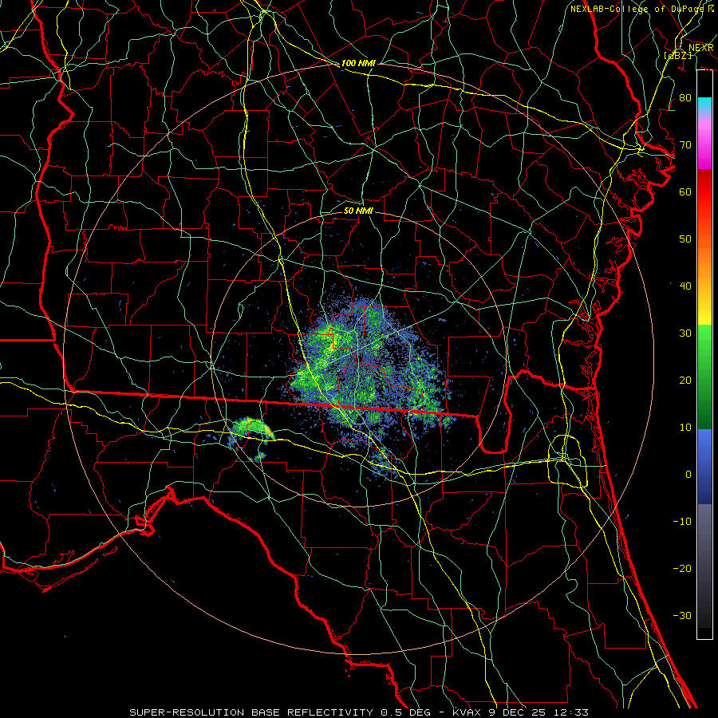Viewport: 718px width, 718px height.
Task: Click the -10 value on the dBZ scale
Action: point(682,522)
